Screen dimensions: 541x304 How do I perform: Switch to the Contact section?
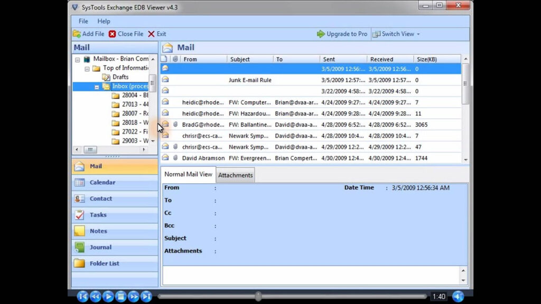click(x=115, y=198)
